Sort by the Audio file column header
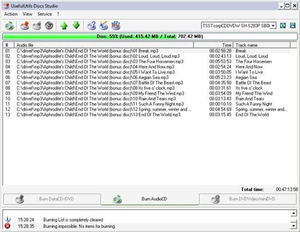300x232 pixels. click(104, 45)
